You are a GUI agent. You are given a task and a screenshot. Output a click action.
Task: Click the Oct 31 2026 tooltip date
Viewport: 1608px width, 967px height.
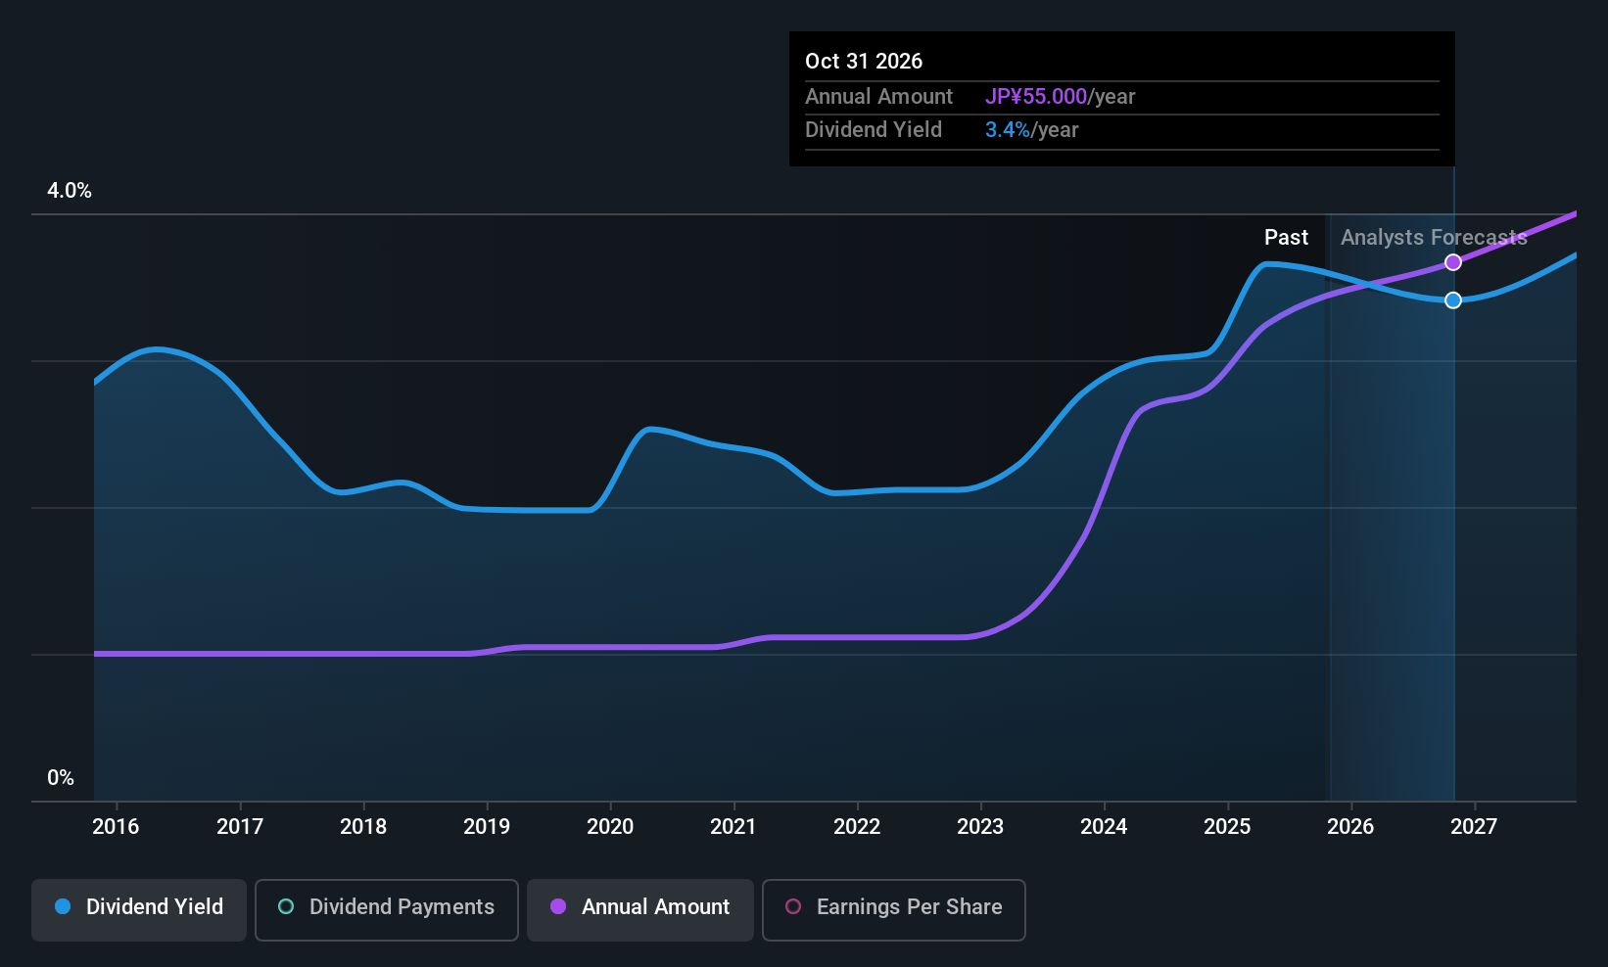(x=864, y=61)
